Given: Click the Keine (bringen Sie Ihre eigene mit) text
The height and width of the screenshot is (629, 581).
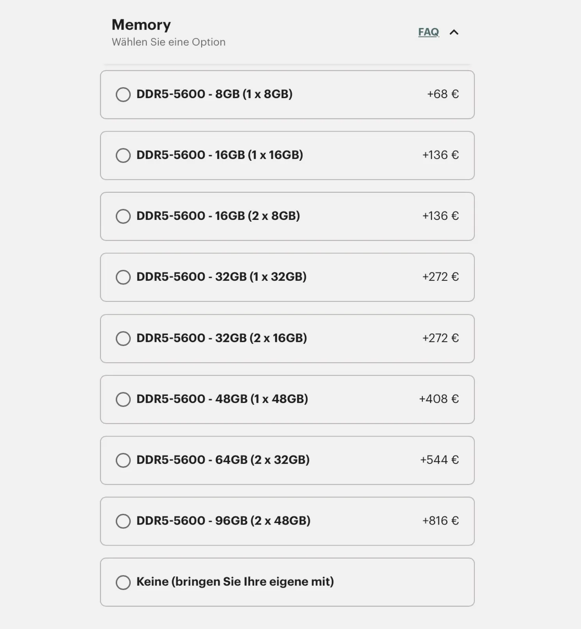Looking at the screenshot, I should tap(235, 581).
